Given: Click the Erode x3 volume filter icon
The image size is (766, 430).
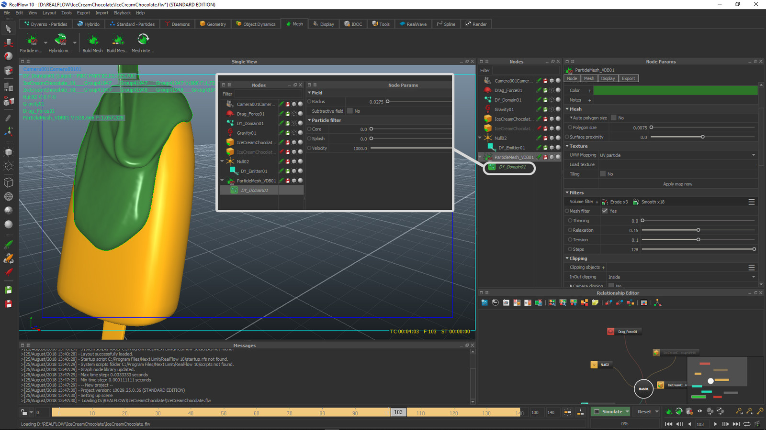Looking at the screenshot, I should coord(605,202).
